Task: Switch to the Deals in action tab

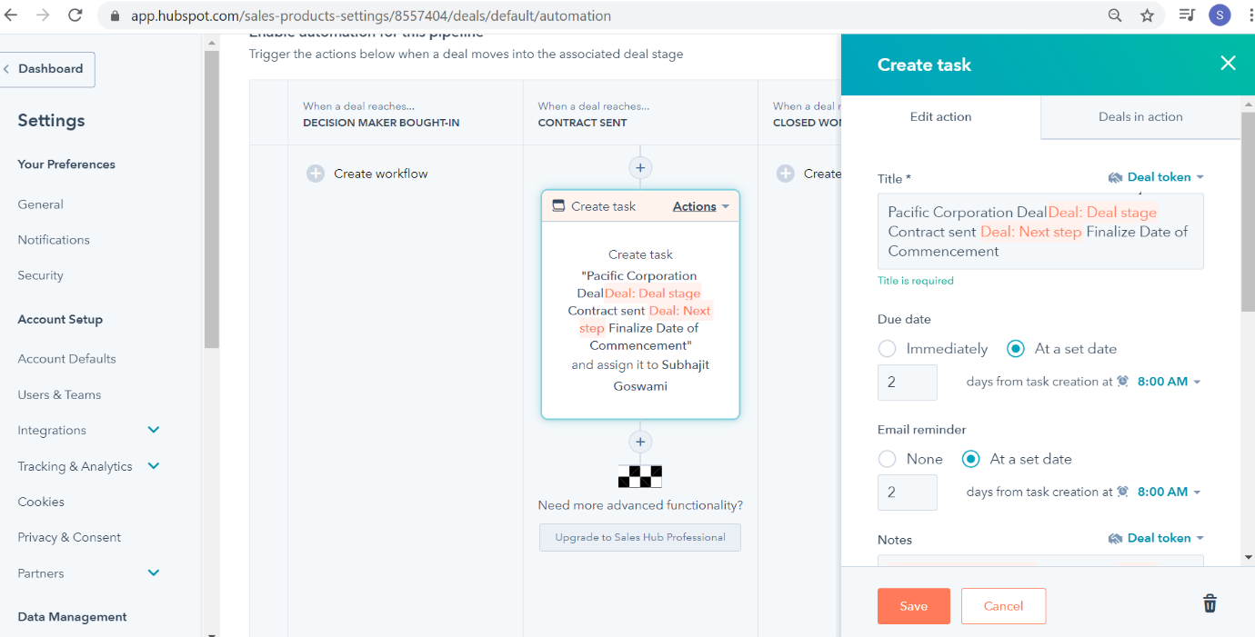Action: point(1140,116)
